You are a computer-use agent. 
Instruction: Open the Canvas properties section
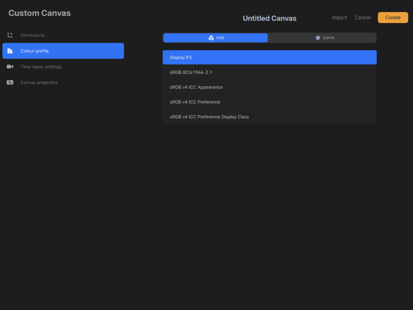pos(39,82)
